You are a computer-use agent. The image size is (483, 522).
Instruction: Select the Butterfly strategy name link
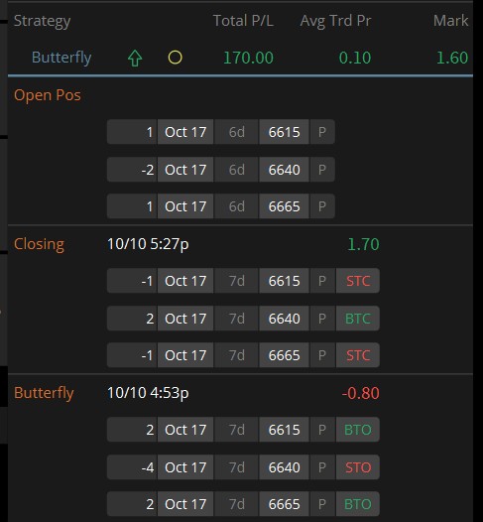pos(61,58)
